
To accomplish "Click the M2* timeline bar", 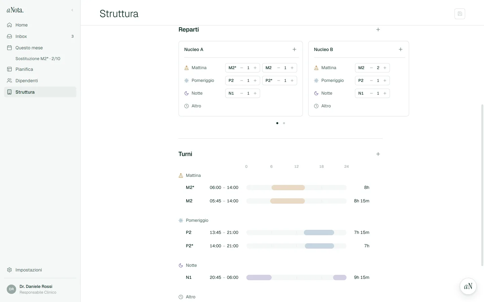I will (288, 188).
